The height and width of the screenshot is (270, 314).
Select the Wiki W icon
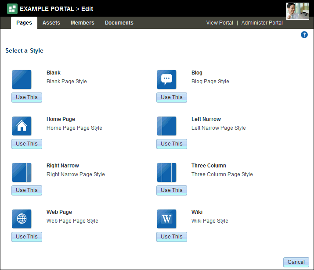(x=166, y=219)
